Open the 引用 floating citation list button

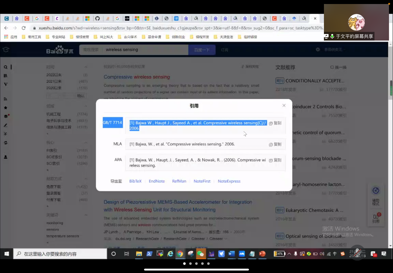point(376,218)
